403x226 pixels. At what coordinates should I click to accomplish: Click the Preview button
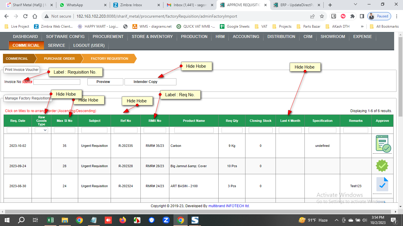pos(105,82)
